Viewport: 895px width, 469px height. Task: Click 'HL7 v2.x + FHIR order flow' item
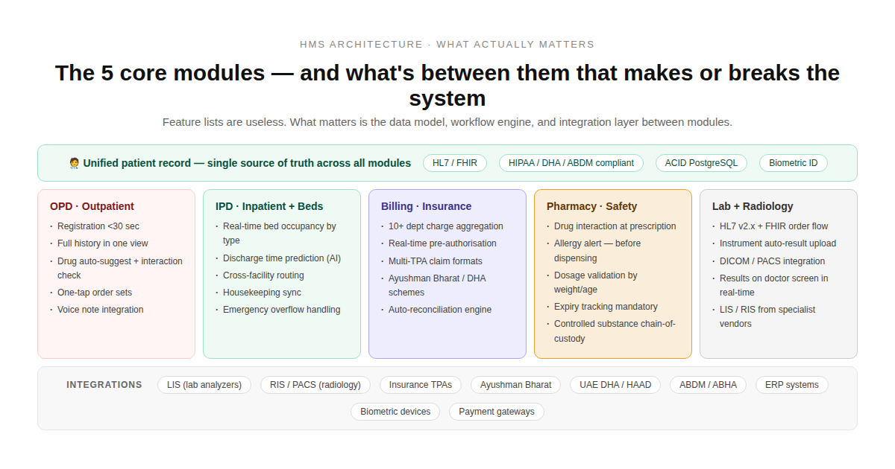tap(774, 226)
